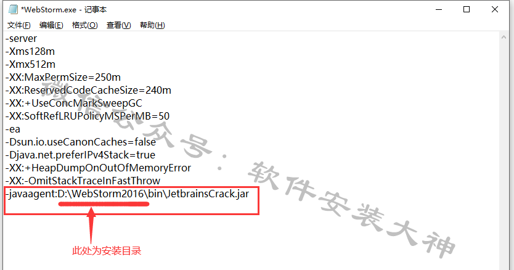Open the 文件(F) menu

tap(18, 25)
